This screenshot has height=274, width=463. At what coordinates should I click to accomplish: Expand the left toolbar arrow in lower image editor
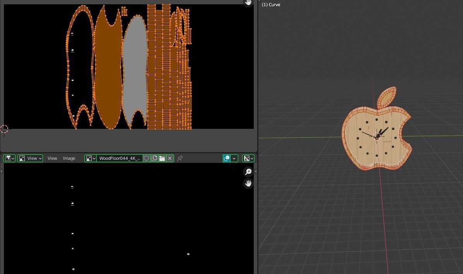click(x=2, y=171)
